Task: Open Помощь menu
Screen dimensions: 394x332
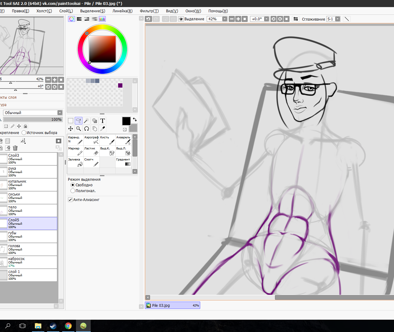Action: (x=218, y=11)
